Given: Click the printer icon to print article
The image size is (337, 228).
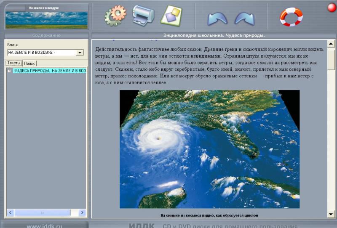Looking at the screenshot, I should [143, 16].
